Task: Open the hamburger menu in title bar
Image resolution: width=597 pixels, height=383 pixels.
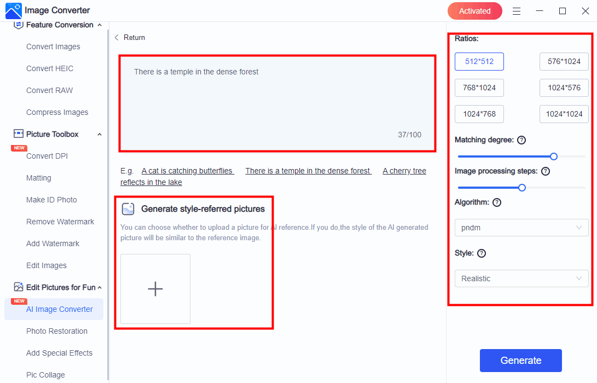Action: point(517,11)
